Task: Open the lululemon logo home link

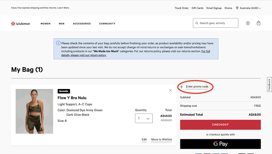Action: click(21, 24)
